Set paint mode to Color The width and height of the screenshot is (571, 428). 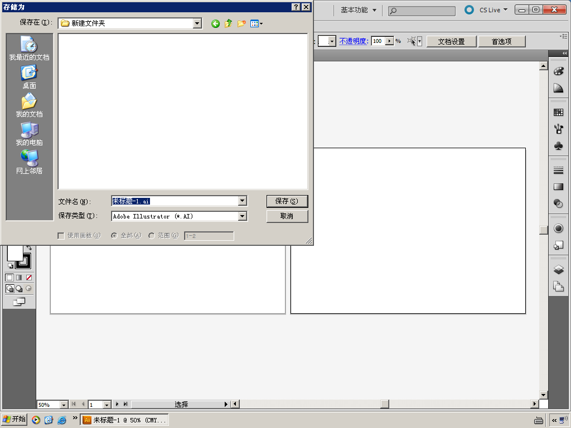(9, 278)
